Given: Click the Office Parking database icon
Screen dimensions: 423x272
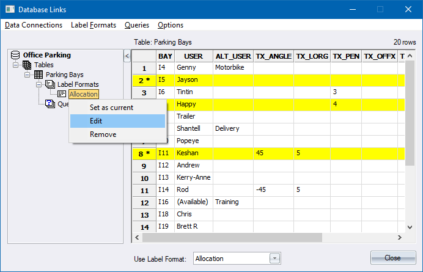Looking at the screenshot, I should [x=16, y=55].
